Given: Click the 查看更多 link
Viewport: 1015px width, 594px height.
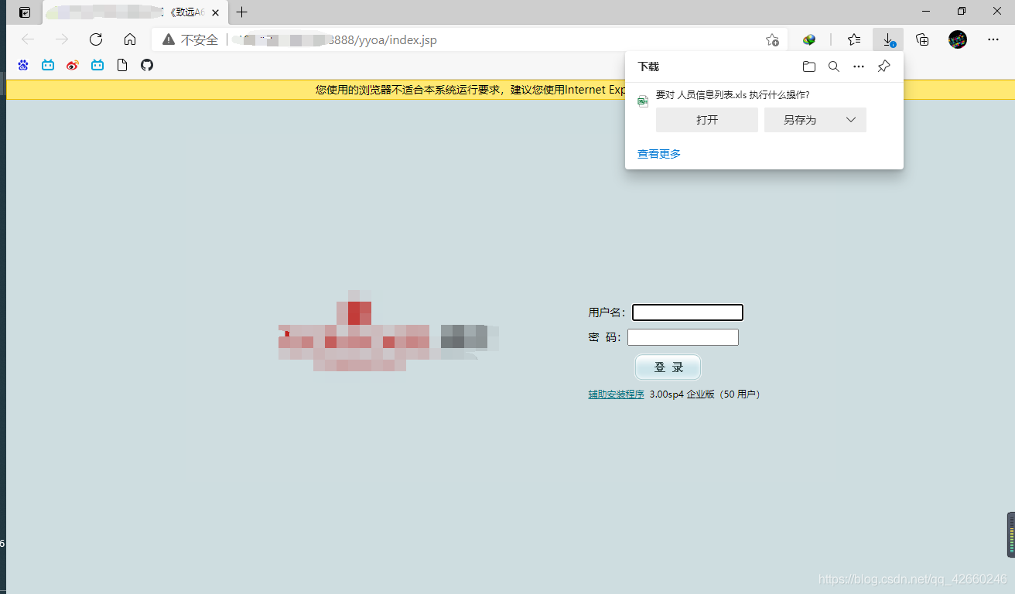Looking at the screenshot, I should pos(659,154).
